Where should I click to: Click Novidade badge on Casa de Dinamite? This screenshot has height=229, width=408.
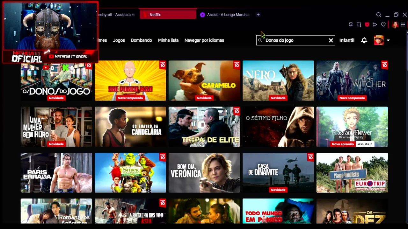click(x=278, y=190)
